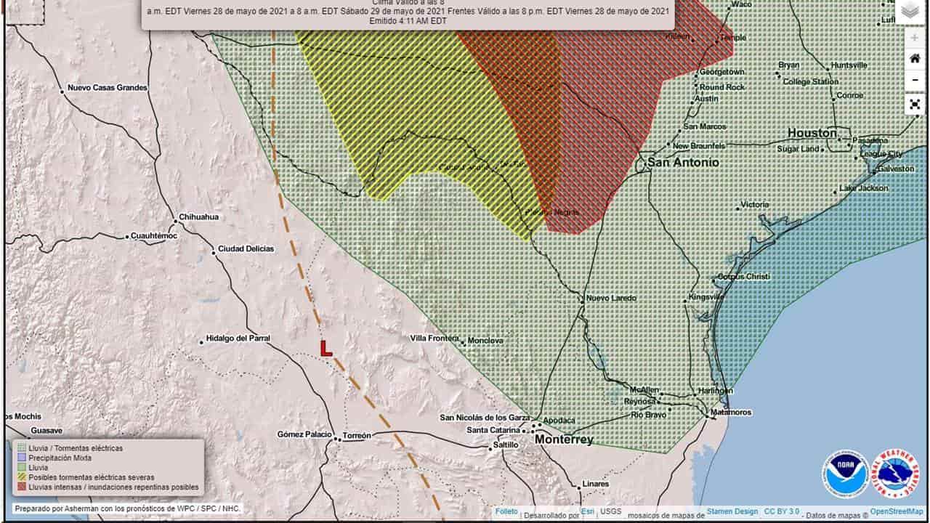Viewport: 930px width, 523px height.
Task: Click the Santa Catarina label
Action: coord(493,430)
